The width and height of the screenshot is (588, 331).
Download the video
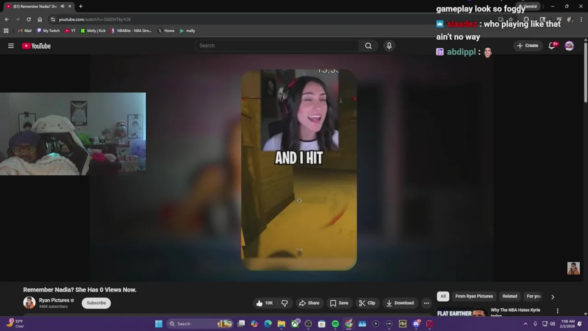tap(400, 303)
